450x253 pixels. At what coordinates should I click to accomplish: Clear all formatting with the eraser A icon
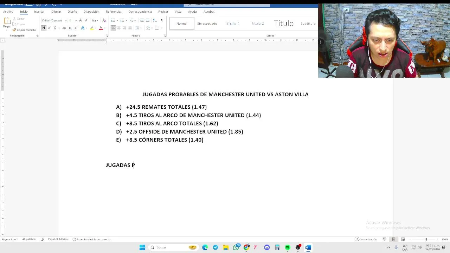pyautogui.click(x=104, y=20)
